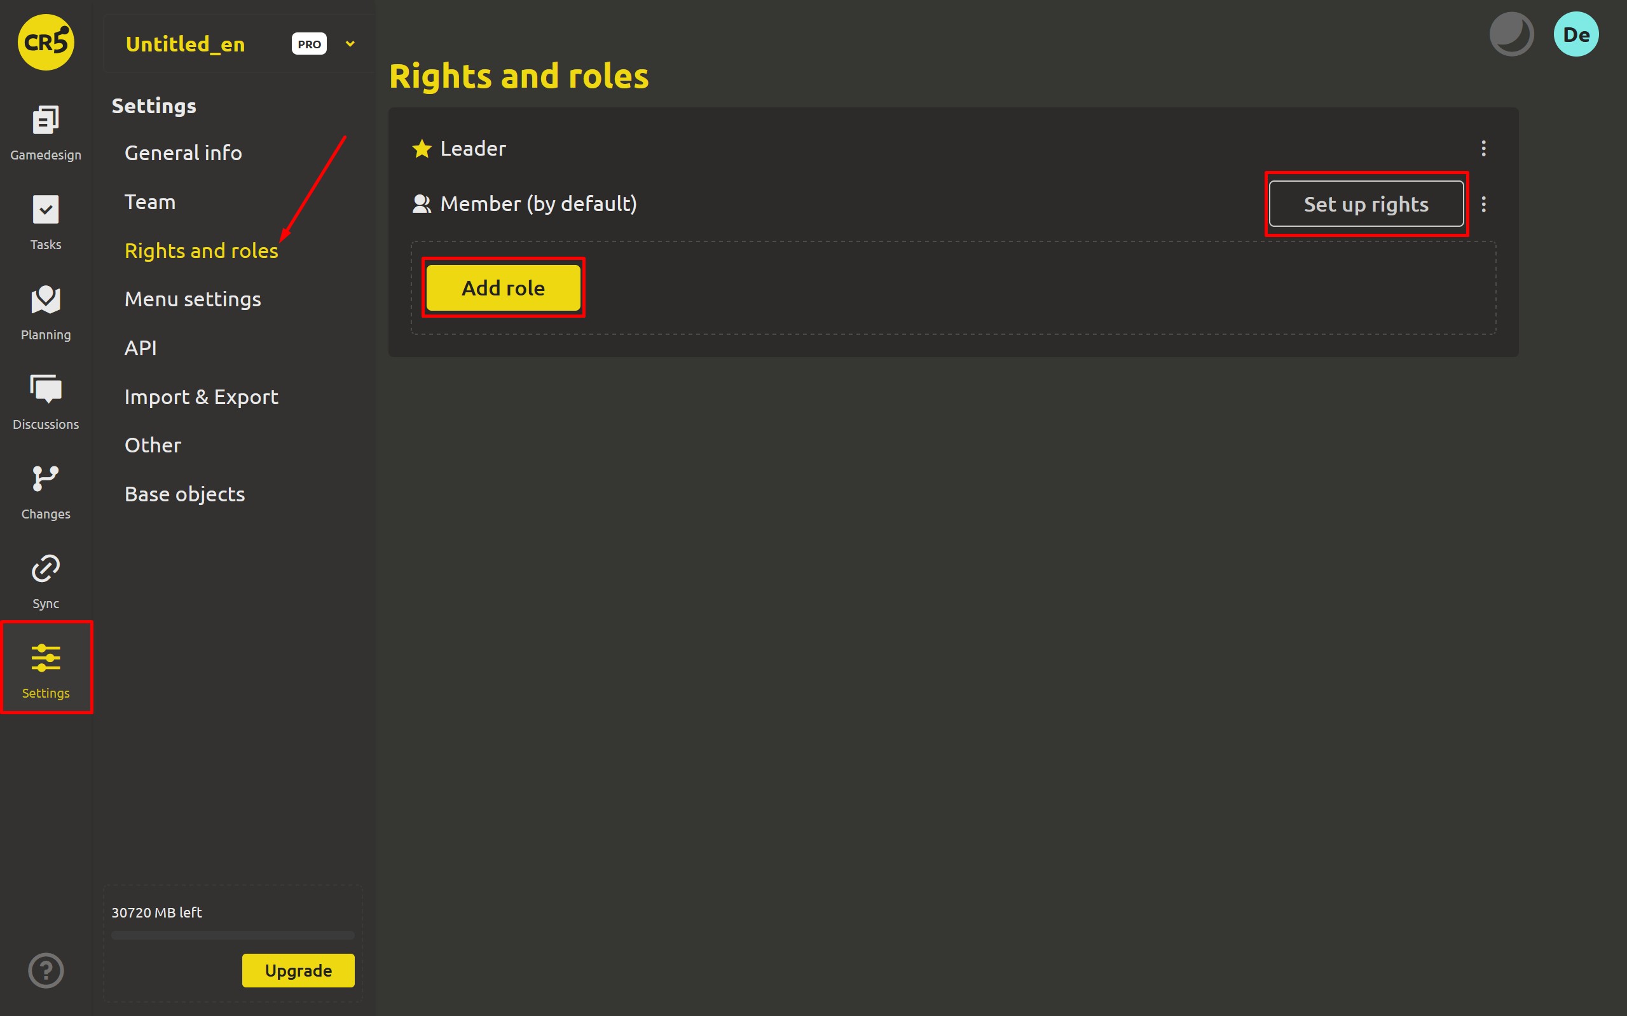The height and width of the screenshot is (1016, 1627).
Task: Select Rights and roles menu item
Action: click(201, 250)
